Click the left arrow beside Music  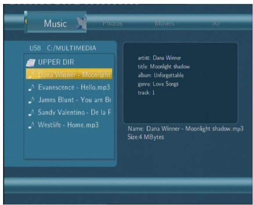[x=25, y=21]
